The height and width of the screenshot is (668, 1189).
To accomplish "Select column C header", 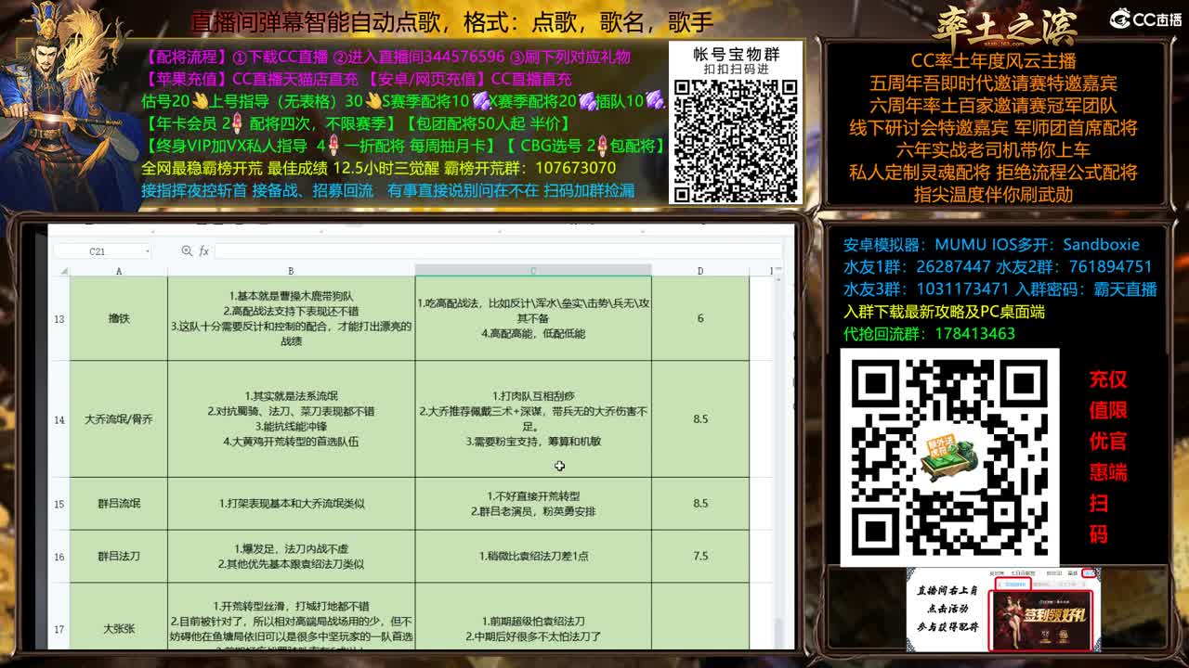I will tap(533, 271).
